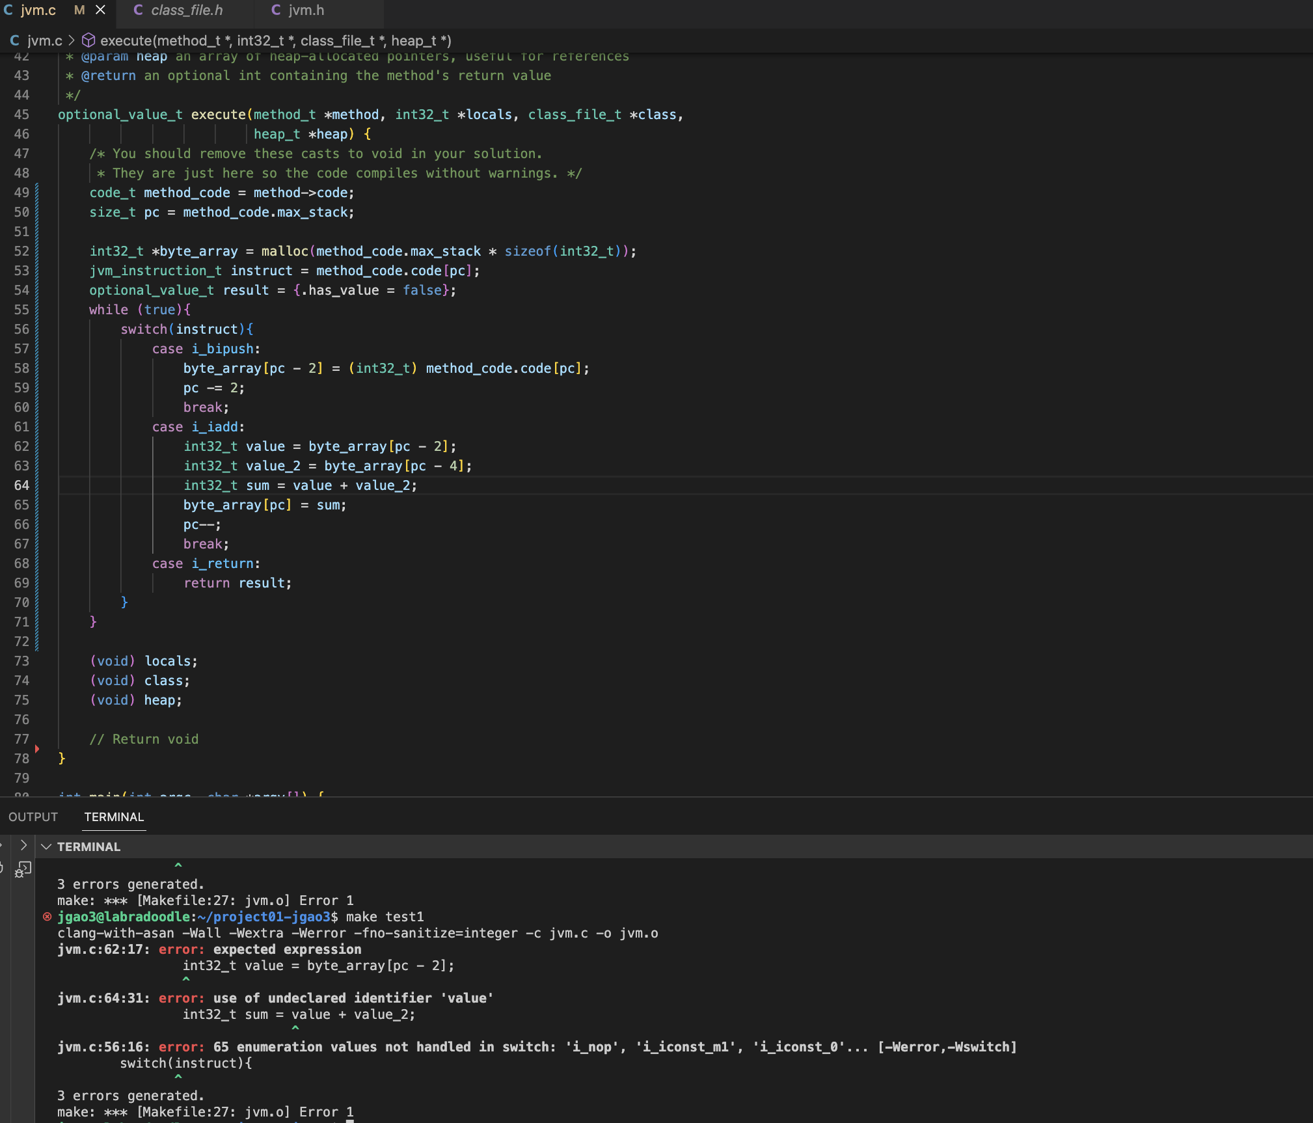
Task: Expand the right-pointing chevron beside terminal
Action: click(x=23, y=845)
